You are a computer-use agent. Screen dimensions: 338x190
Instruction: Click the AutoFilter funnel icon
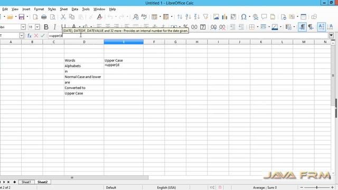pos(205,17)
